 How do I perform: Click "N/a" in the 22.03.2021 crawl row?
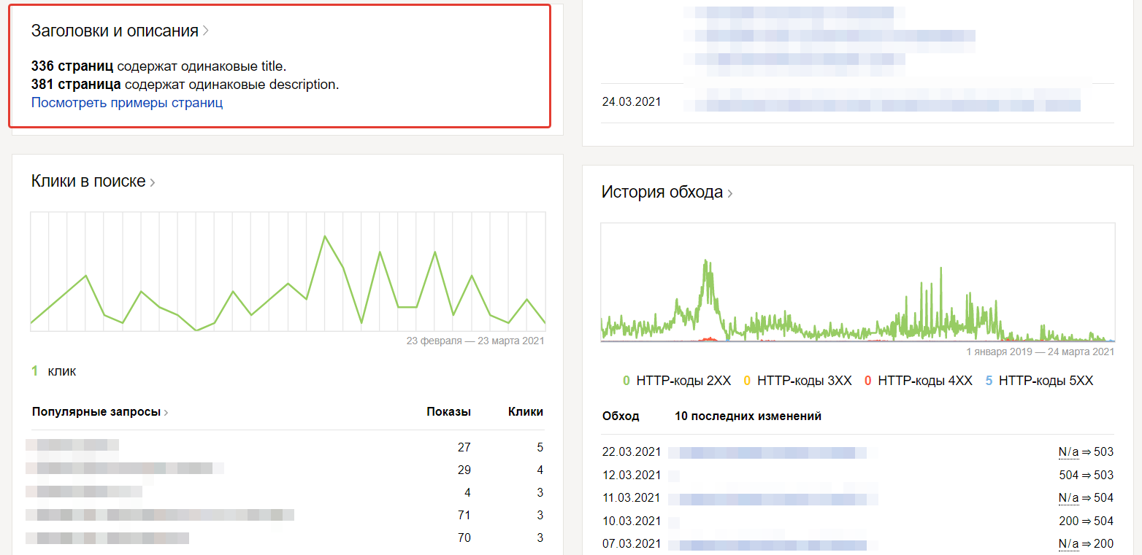point(1068,453)
